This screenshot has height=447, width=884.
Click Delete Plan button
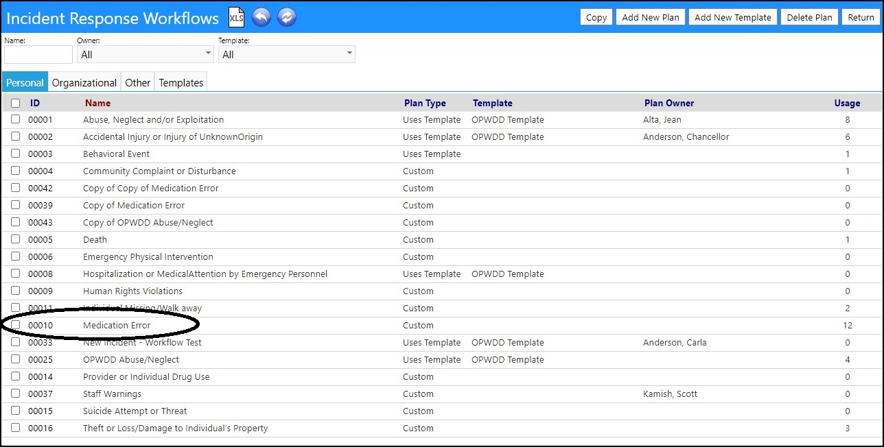(x=809, y=17)
